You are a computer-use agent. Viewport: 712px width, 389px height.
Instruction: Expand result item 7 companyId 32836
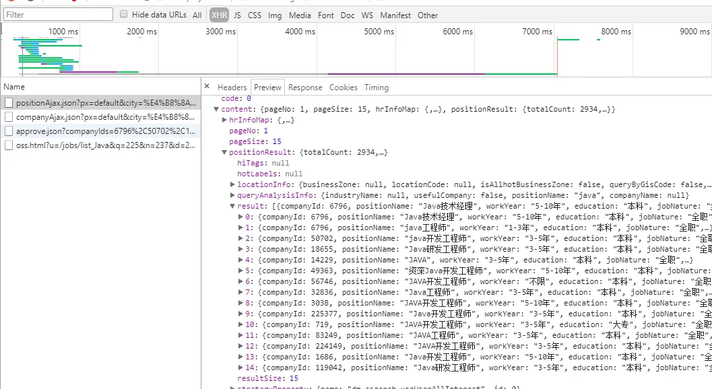240,292
